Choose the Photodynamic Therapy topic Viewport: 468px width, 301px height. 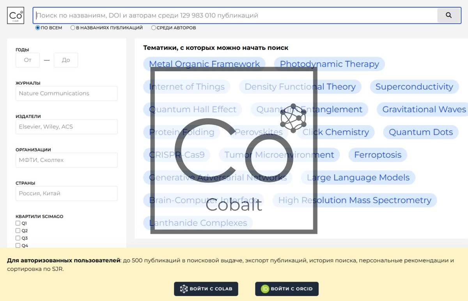click(x=330, y=64)
